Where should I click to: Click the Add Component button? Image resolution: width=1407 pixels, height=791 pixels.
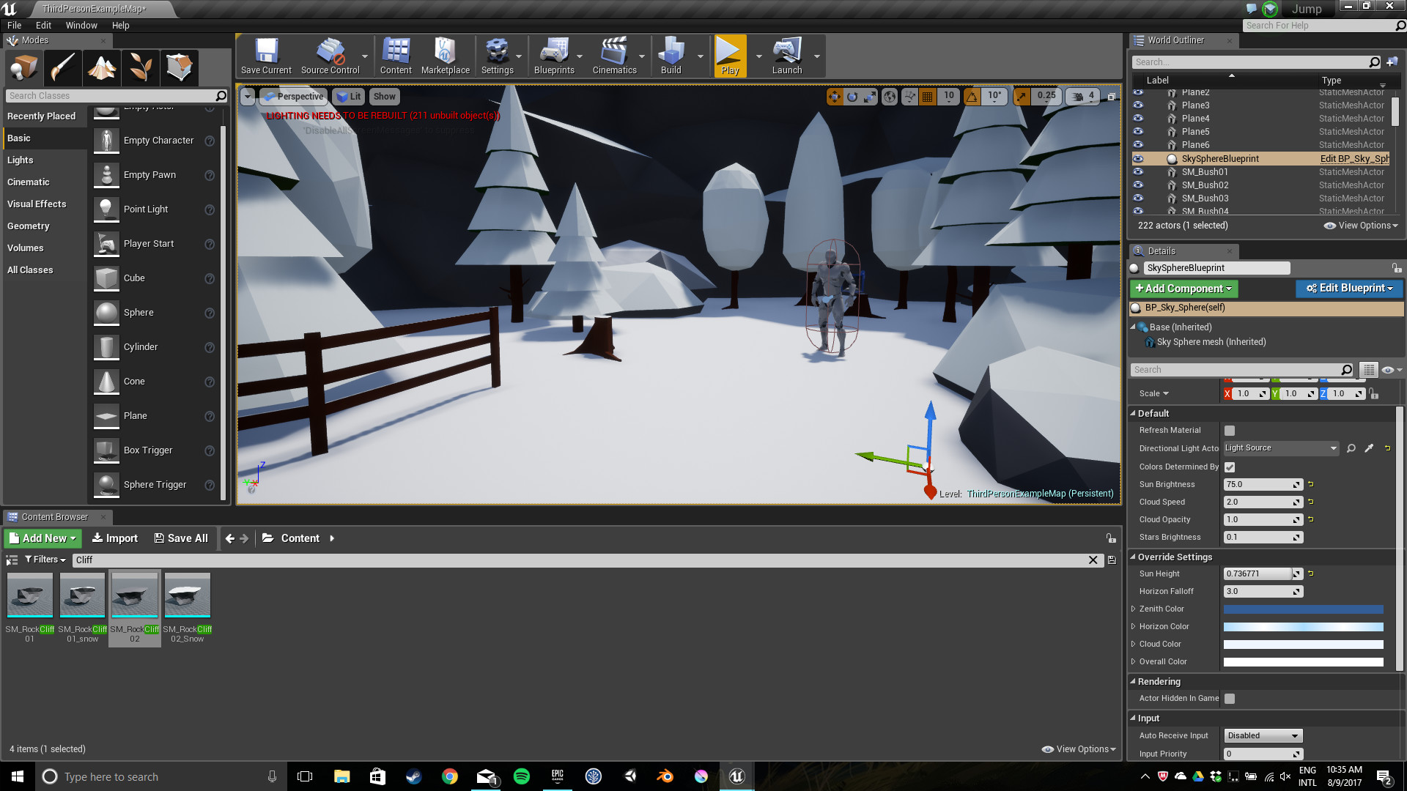1183,289
